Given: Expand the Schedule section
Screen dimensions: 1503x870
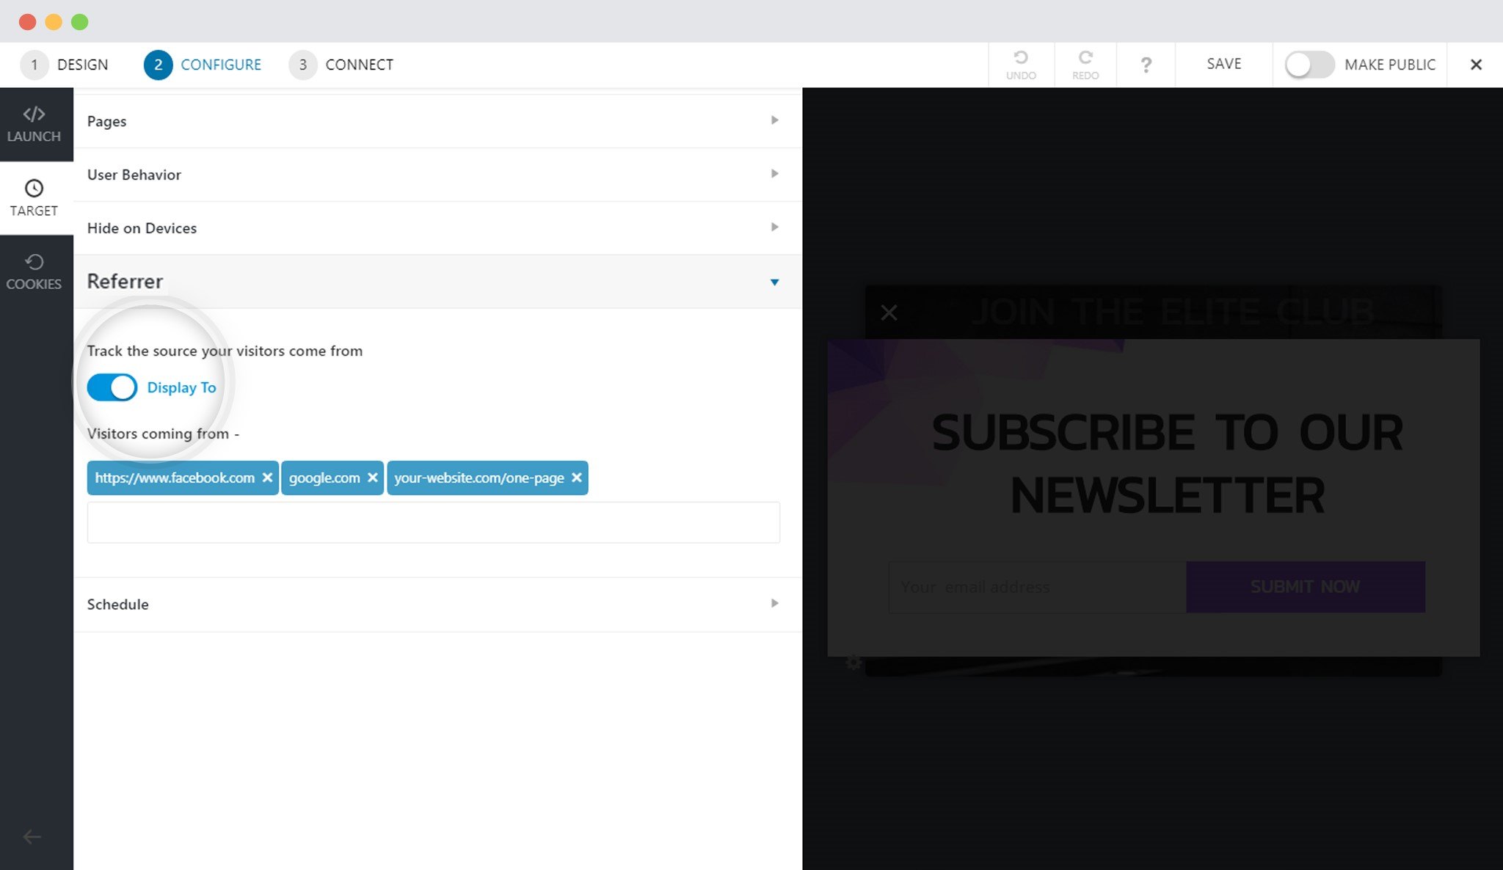Looking at the screenshot, I should [437, 604].
